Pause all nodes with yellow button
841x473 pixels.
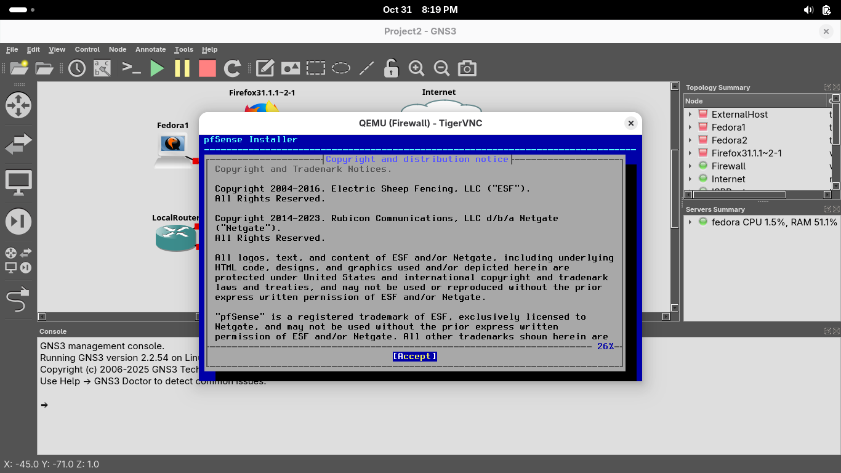(182, 68)
